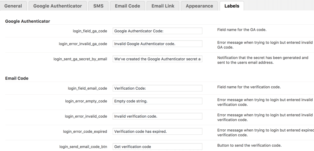
Task: Go to the Email Code tab
Action: click(127, 6)
